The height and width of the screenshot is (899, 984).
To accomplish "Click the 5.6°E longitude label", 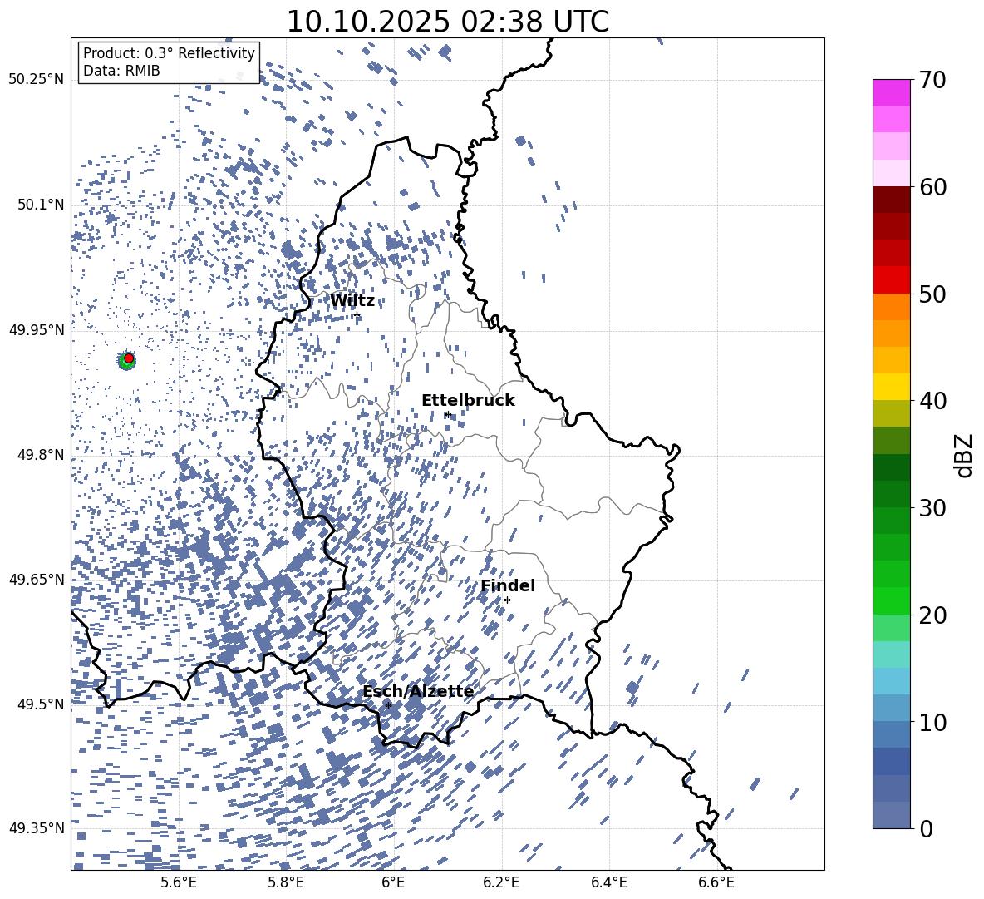I will [x=179, y=882].
